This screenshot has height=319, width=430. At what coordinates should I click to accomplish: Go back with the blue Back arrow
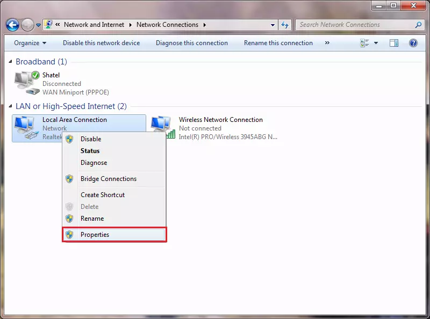[x=12, y=25]
